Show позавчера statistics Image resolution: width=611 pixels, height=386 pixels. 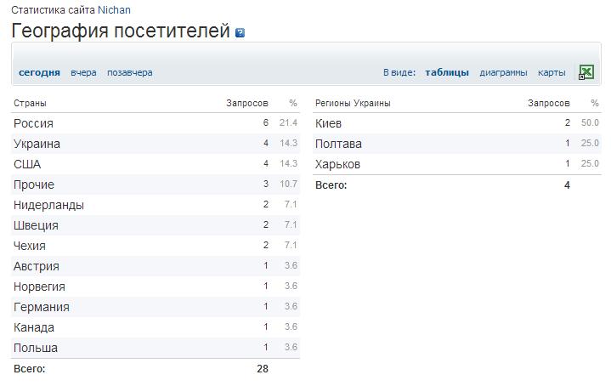pyautogui.click(x=130, y=72)
